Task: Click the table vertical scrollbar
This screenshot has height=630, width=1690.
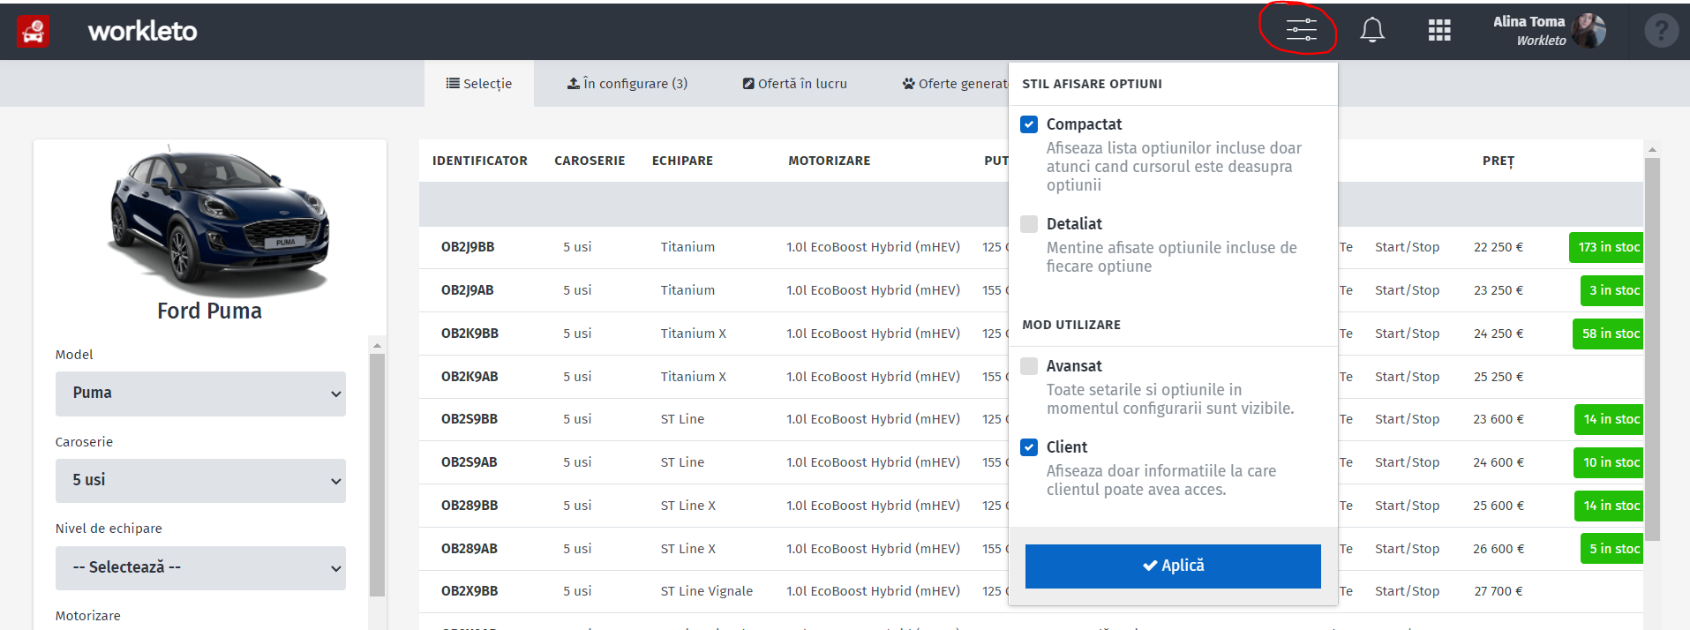Action: point(1652,349)
